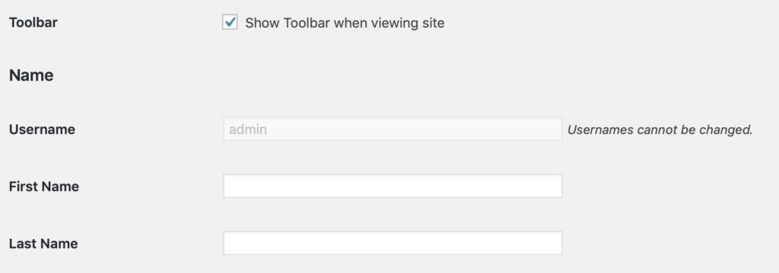Click the disabled Username field
779x273 pixels.
[393, 129]
